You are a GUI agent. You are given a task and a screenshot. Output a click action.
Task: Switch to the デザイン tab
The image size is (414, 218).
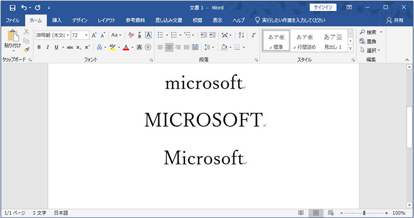[80, 20]
